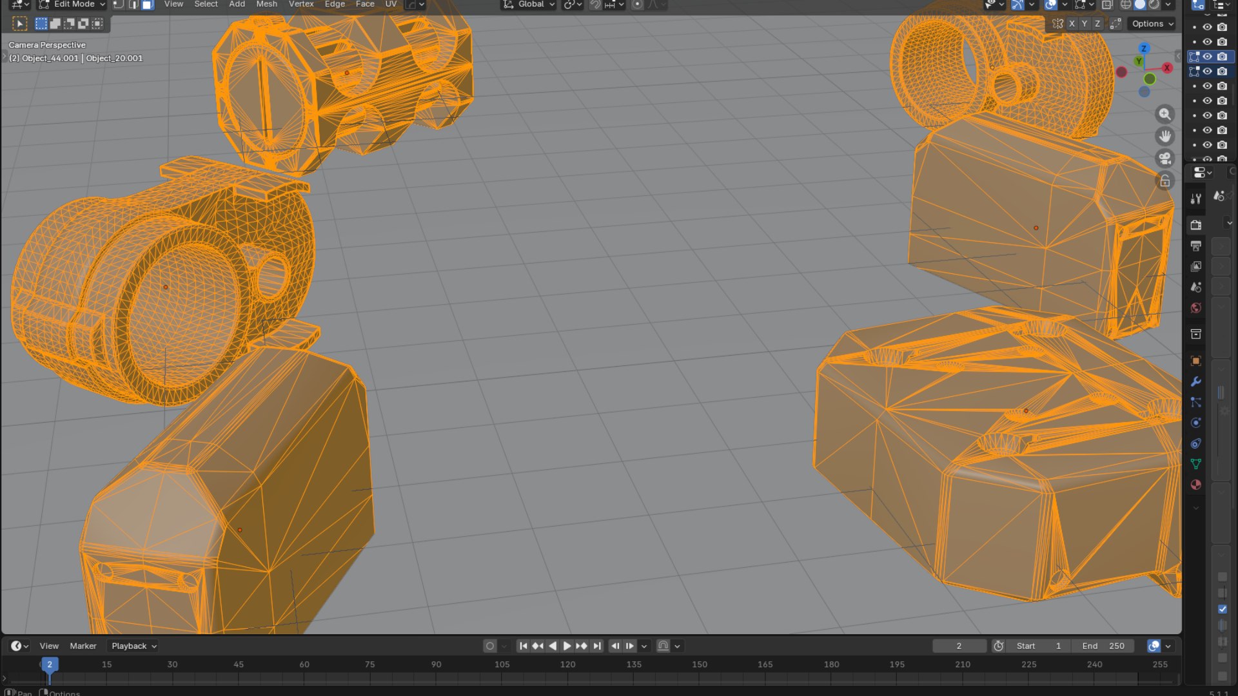Viewport: 1238px width, 696px height.
Task: Open the Playback dropdown
Action: (133, 646)
